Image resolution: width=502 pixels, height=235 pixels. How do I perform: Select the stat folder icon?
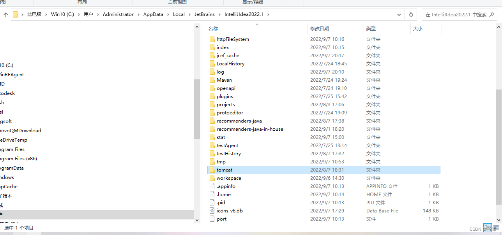tap(212, 137)
